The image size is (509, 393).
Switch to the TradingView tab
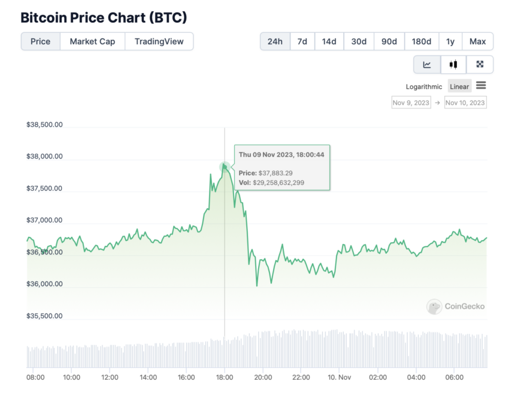(x=159, y=41)
